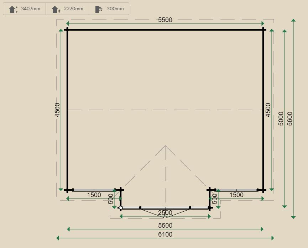Click the white circle corner marker
The image size is (308, 248).
click(121, 208)
